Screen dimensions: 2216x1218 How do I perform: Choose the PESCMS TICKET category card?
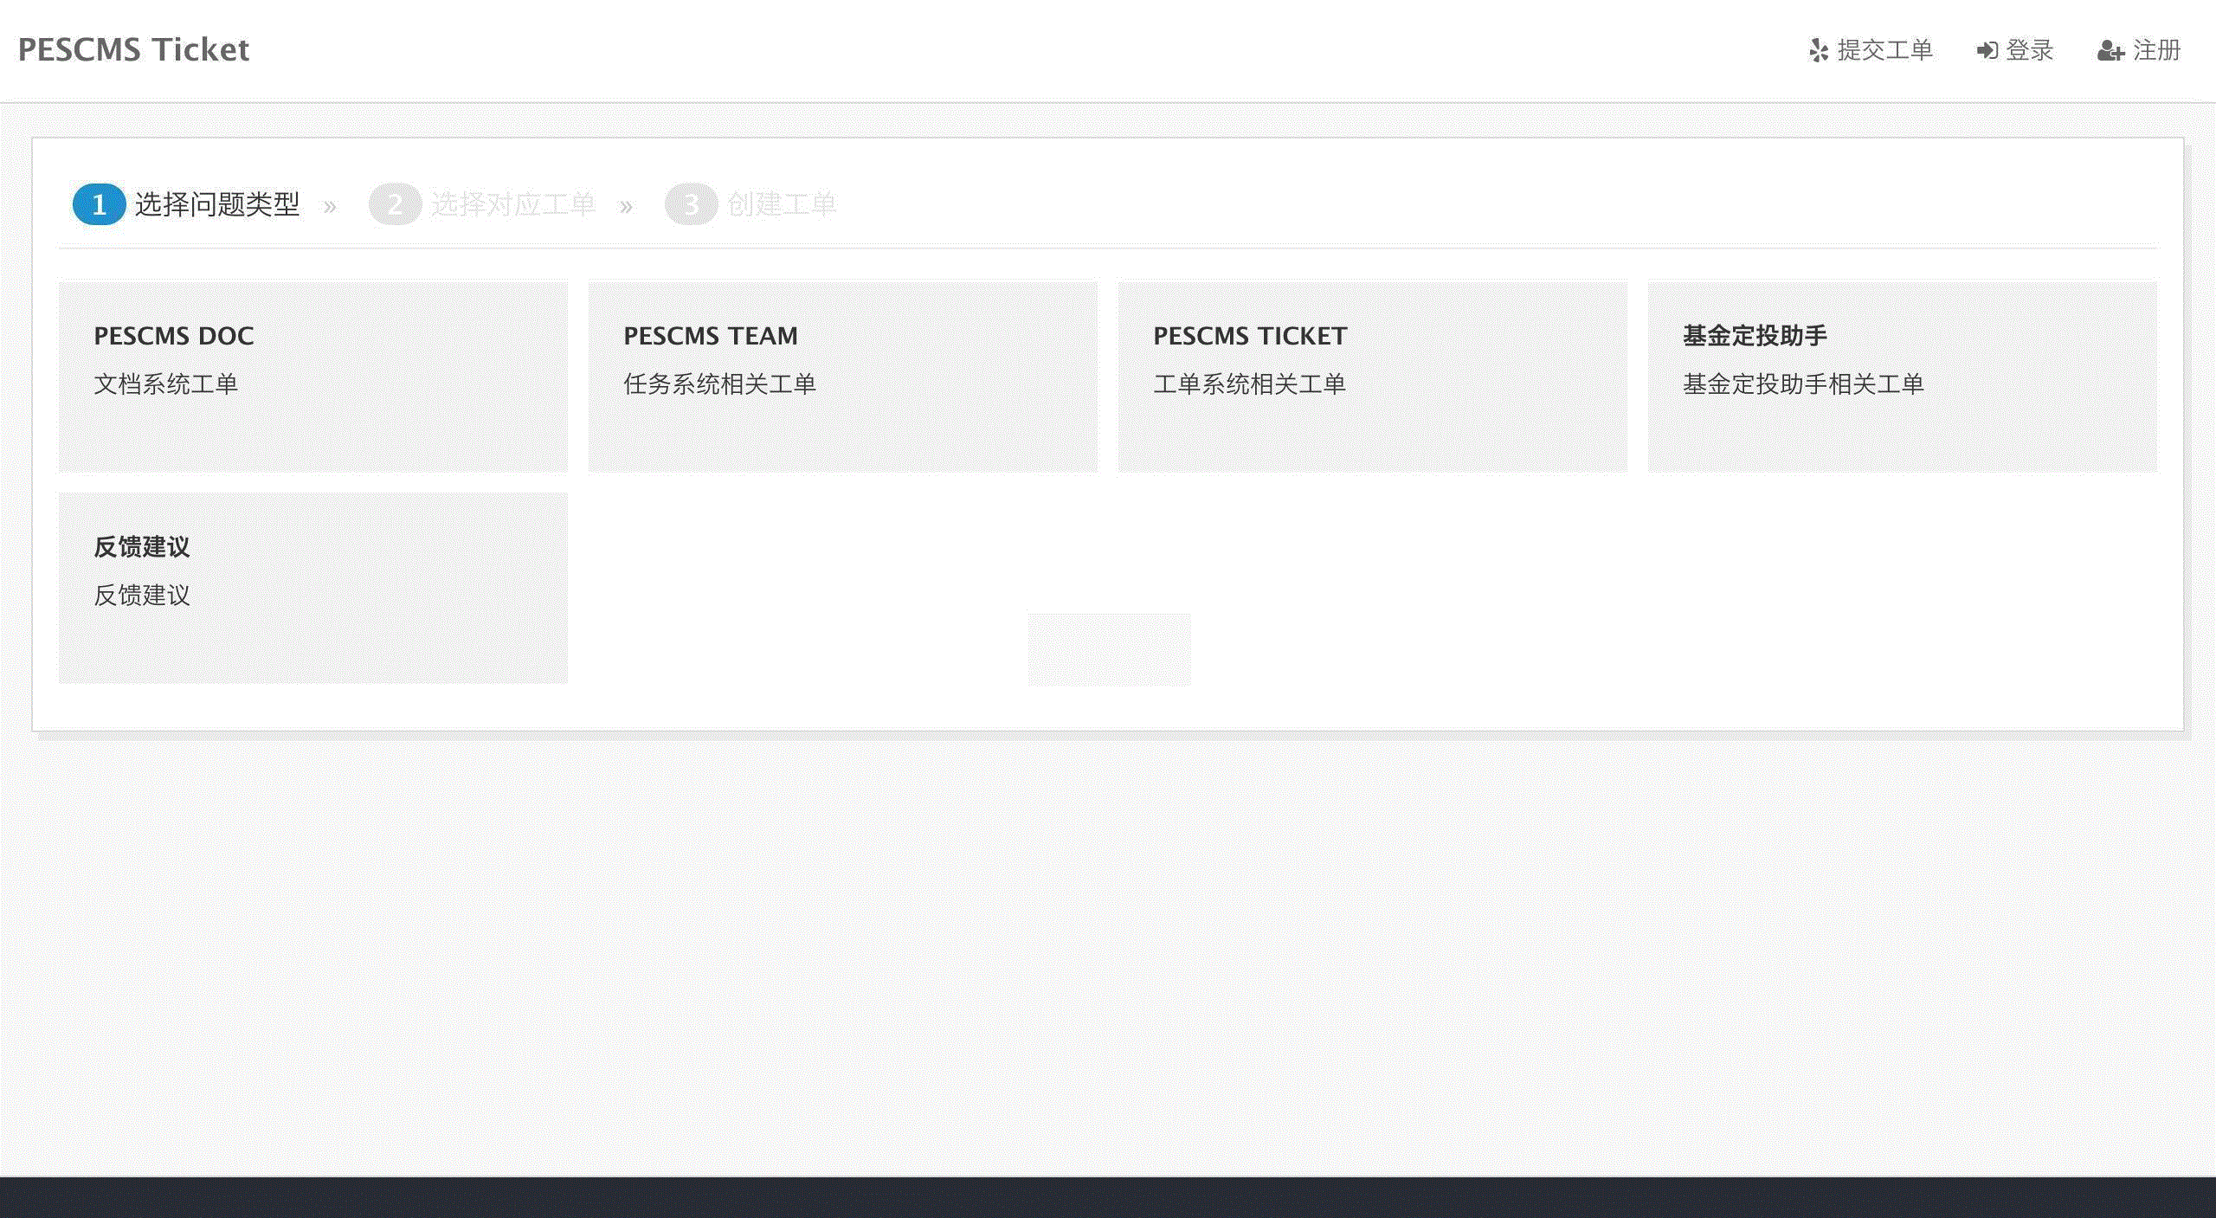pyautogui.click(x=1372, y=377)
